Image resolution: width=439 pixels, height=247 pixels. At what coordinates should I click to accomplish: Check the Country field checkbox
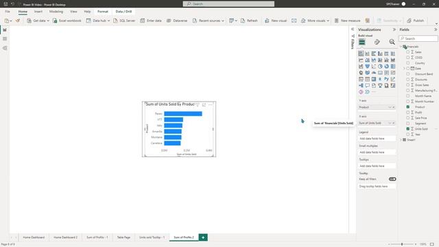[408, 63]
